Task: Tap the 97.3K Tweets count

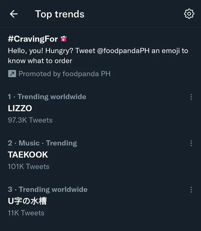Action: tap(30, 120)
